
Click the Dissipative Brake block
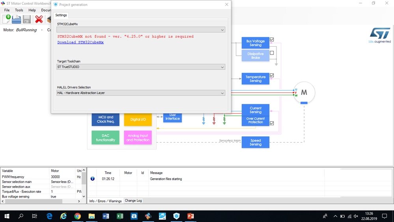coord(255,56)
